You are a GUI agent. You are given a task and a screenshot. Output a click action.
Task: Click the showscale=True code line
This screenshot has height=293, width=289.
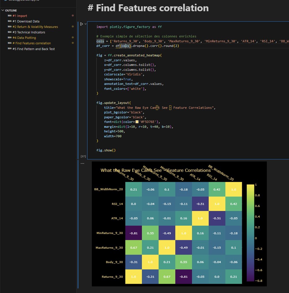[118, 79]
